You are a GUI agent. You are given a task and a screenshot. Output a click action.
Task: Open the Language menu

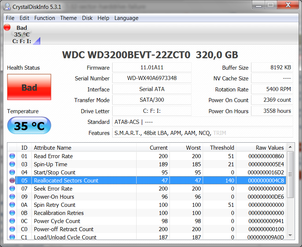(x=126, y=18)
